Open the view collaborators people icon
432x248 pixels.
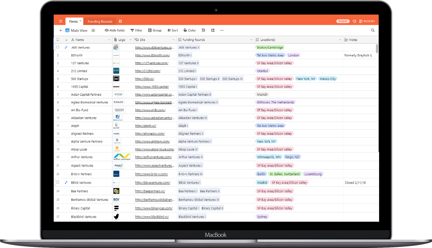(93, 30)
